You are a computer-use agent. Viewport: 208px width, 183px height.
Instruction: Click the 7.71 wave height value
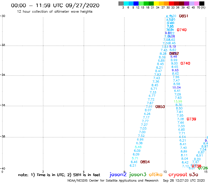[182, 133]
